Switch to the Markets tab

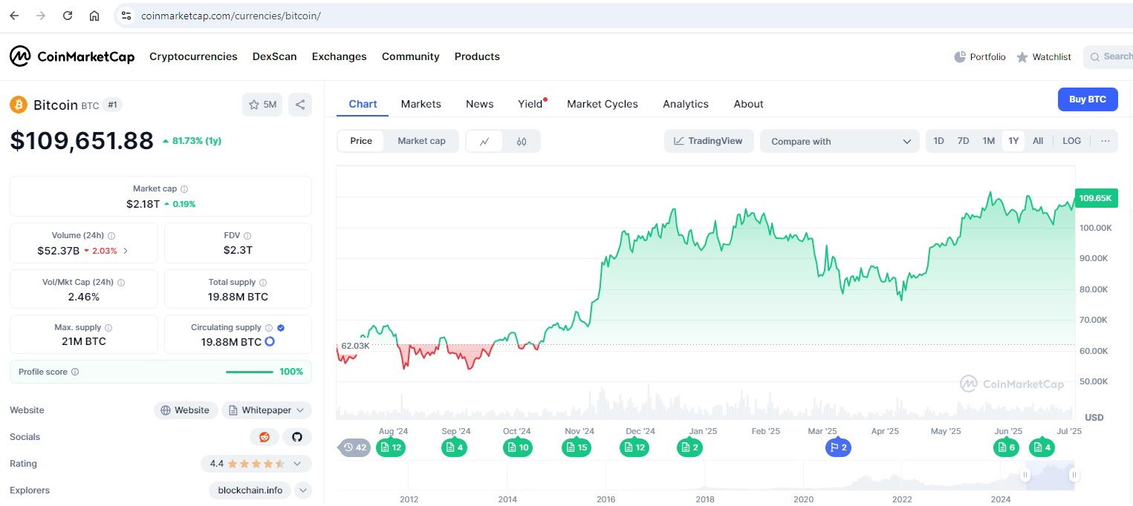coord(421,104)
